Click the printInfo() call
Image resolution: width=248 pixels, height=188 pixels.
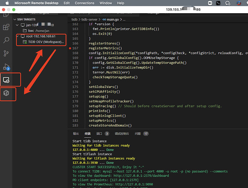pos(100,111)
